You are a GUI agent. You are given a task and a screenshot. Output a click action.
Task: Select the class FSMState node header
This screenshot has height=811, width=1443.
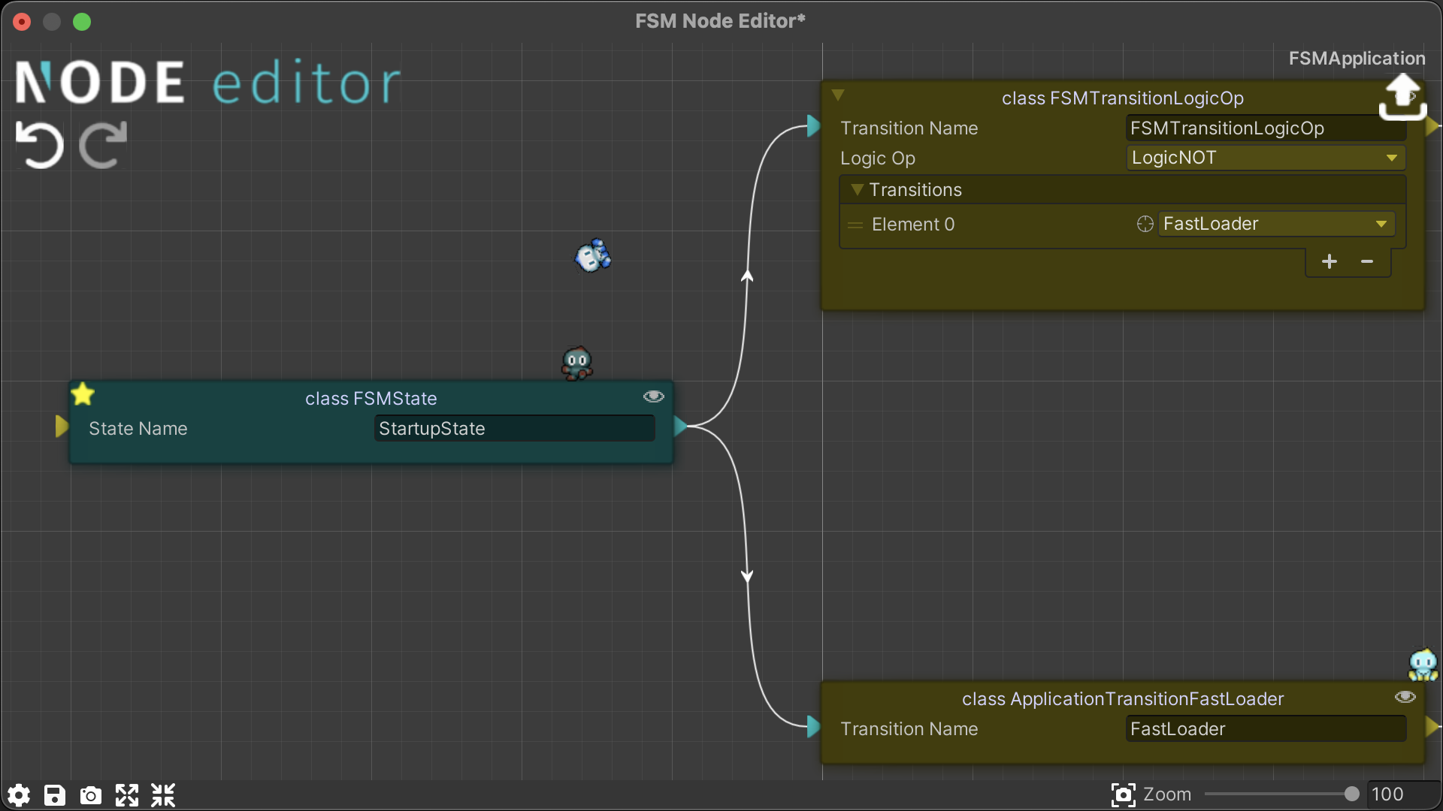371,399
